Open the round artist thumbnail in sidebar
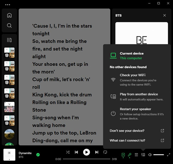Image resolution: width=173 pixels, height=164 pixels. [x=9, y=134]
